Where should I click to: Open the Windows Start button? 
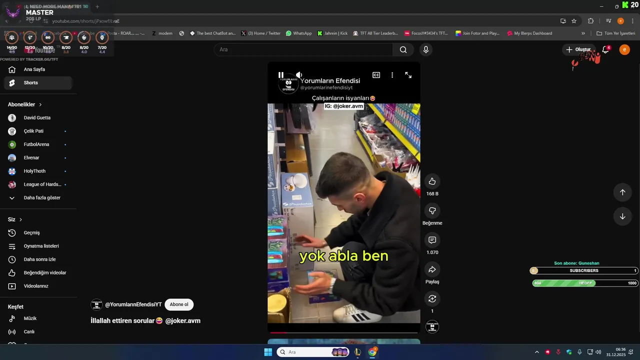(x=268, y=352)
